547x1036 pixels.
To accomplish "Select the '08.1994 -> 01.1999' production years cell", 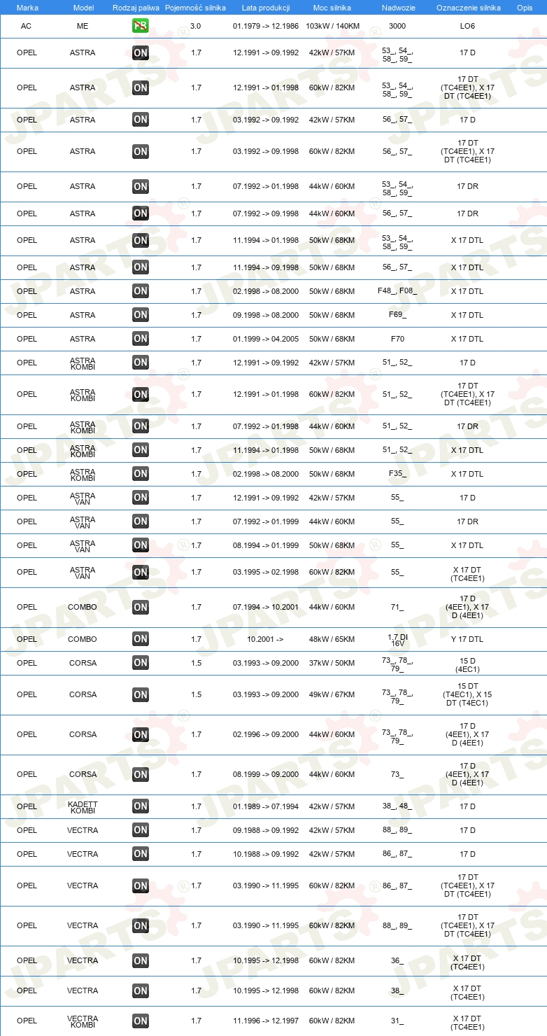I will click(266, 545).
